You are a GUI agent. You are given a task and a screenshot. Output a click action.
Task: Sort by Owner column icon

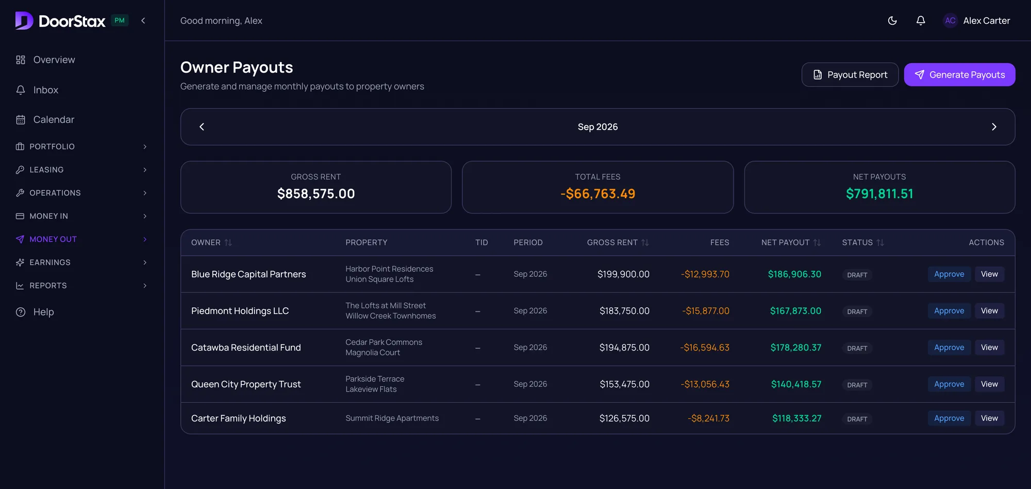tap(228, 242)
